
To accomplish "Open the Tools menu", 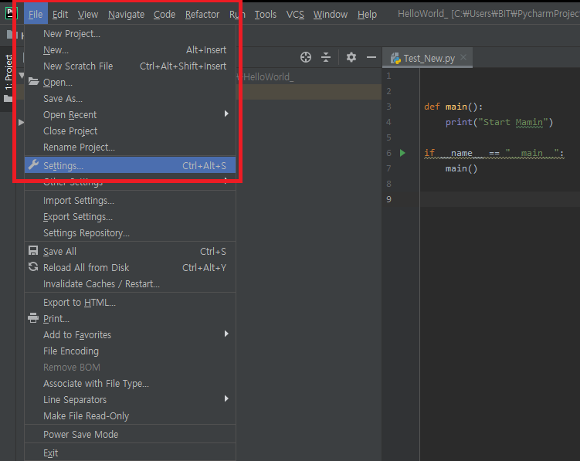I will pyautogui.click(x=265, y=15).
